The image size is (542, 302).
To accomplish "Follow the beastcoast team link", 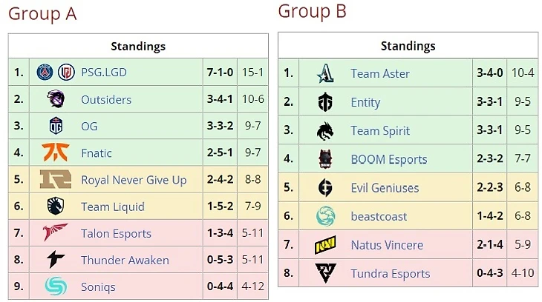I will coord(379,216).
